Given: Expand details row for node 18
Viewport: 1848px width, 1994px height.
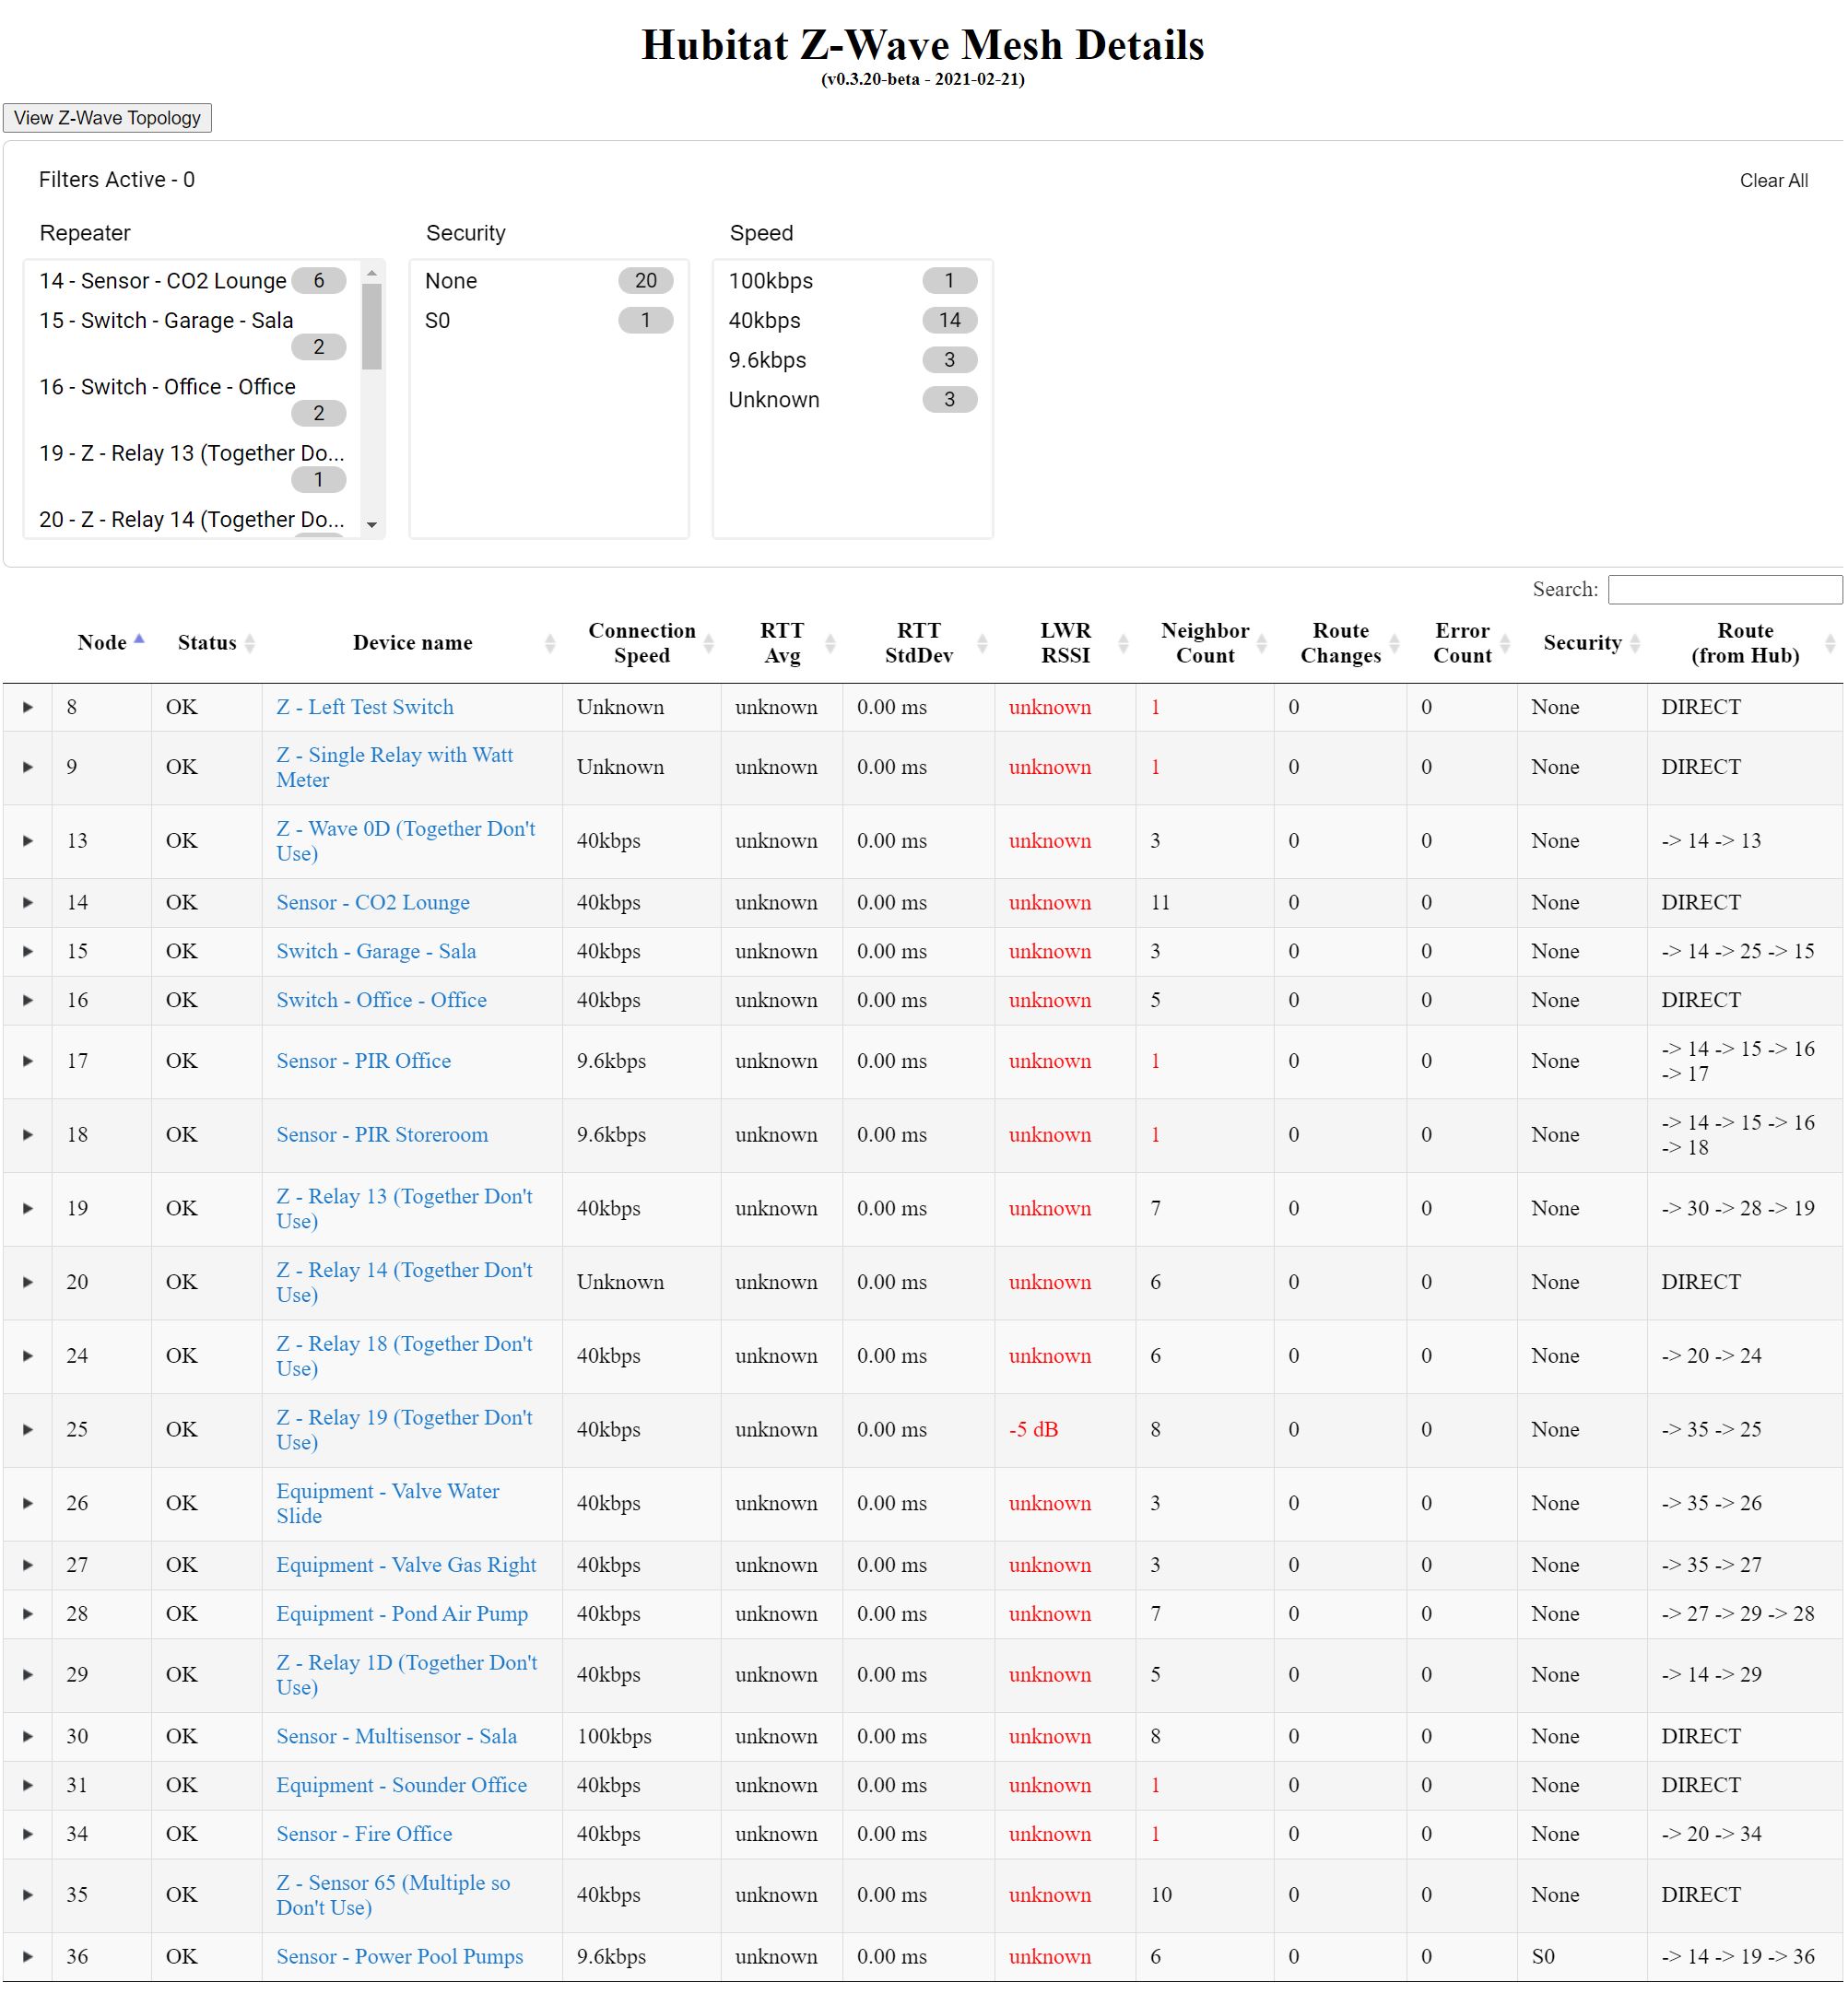Looking at the screenshot, I should point(28,1135).
